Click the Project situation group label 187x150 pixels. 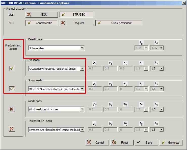[x=16, y=9]
